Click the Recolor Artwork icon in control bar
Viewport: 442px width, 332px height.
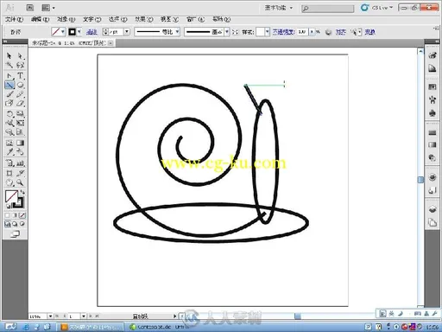tap(328, 32)
